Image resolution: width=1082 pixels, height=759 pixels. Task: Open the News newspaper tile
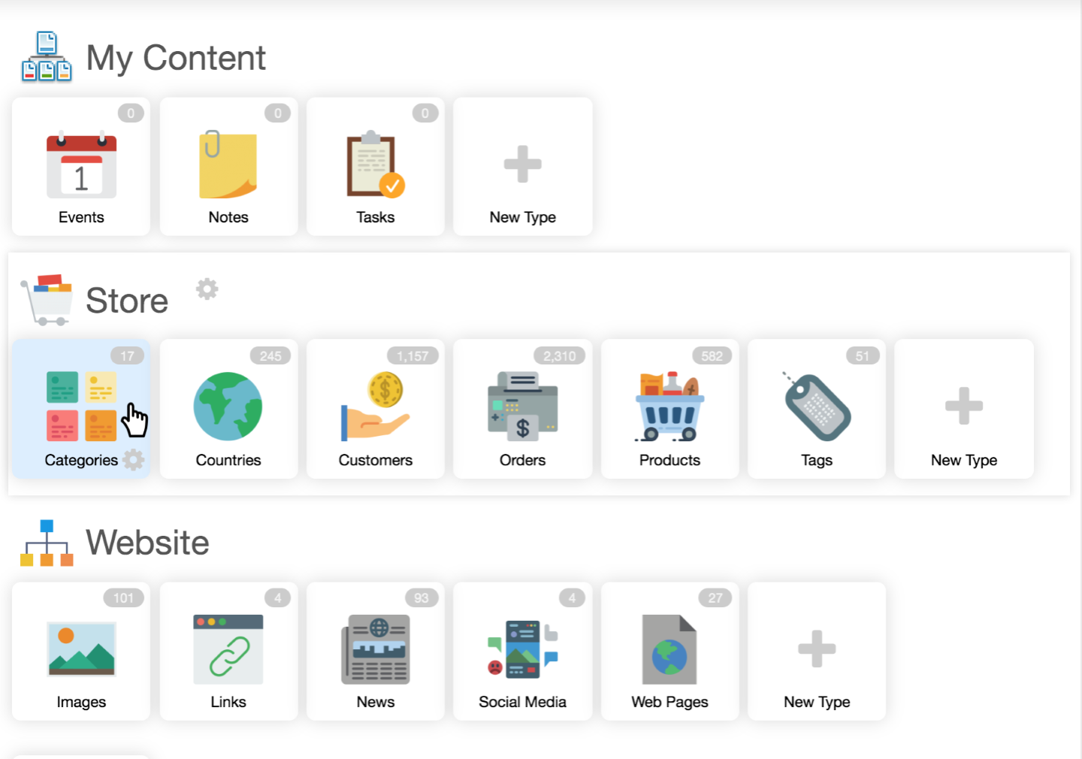pyautogui.click(x=375, y=651)
